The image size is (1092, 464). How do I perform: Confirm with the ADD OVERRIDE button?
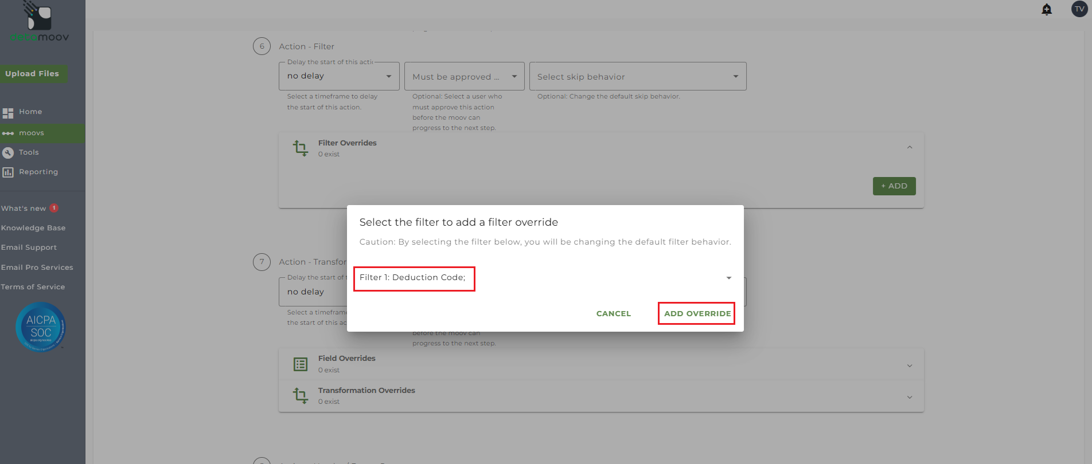pos(697,313)
